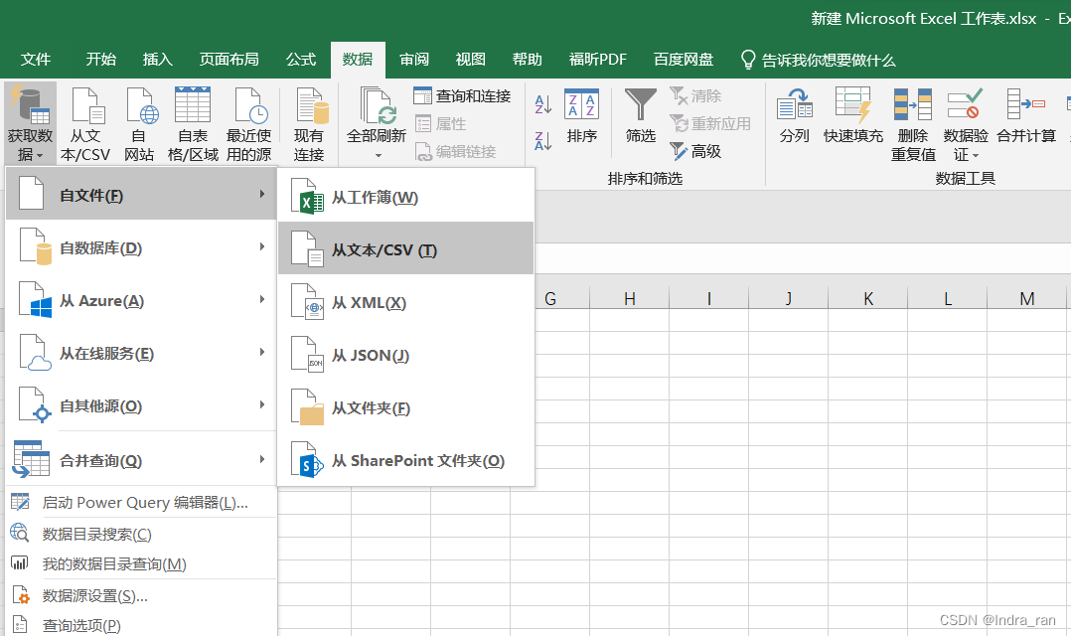Viewport: 1071px width, 636px height.
Task: Switch to the 公式 (Formulas) tab
Action: [x=300, y=60]
